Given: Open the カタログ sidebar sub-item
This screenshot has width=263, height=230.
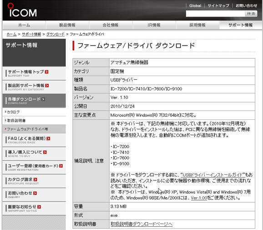Looking at the screenshot, I should tap(34, 112).
